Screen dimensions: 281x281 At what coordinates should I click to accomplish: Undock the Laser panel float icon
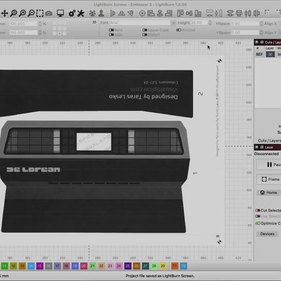262,147
